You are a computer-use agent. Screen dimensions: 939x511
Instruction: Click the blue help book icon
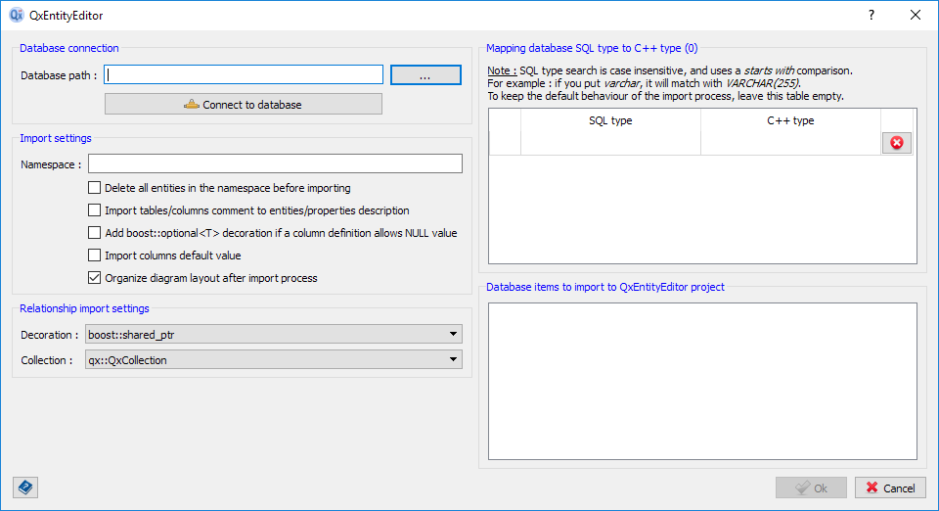pyautogui.click(x=25, y=487)
